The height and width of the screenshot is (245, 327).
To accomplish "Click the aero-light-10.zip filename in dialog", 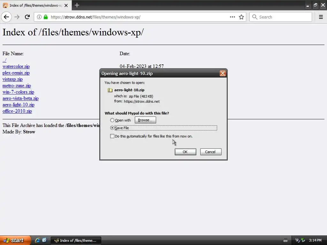I will pyautogui.click(x=129, y=90).
